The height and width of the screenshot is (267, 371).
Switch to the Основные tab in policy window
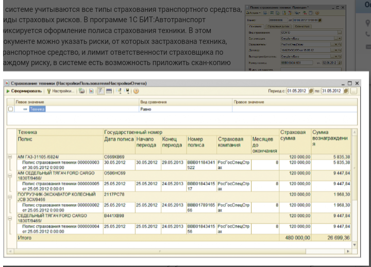256,25
